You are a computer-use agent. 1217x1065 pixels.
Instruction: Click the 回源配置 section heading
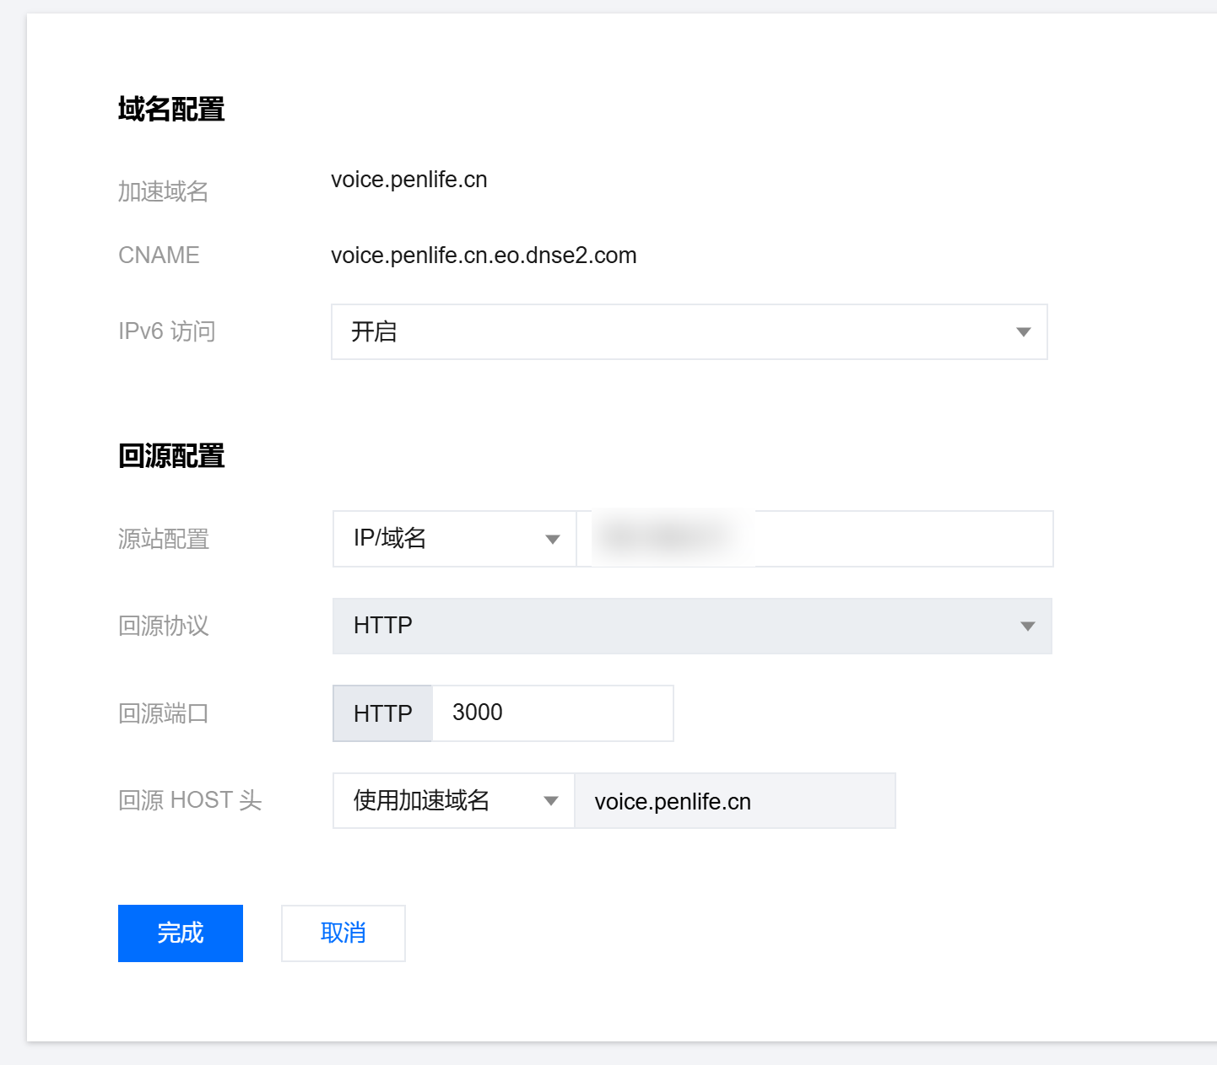click(171, 456)
